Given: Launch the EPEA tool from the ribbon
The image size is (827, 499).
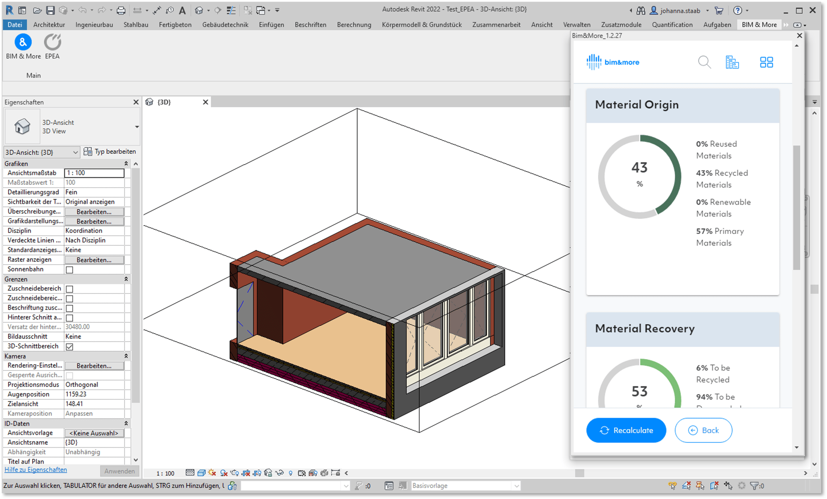Looking at the screenshot, I should pyautogui.click(x=53, y=47).
